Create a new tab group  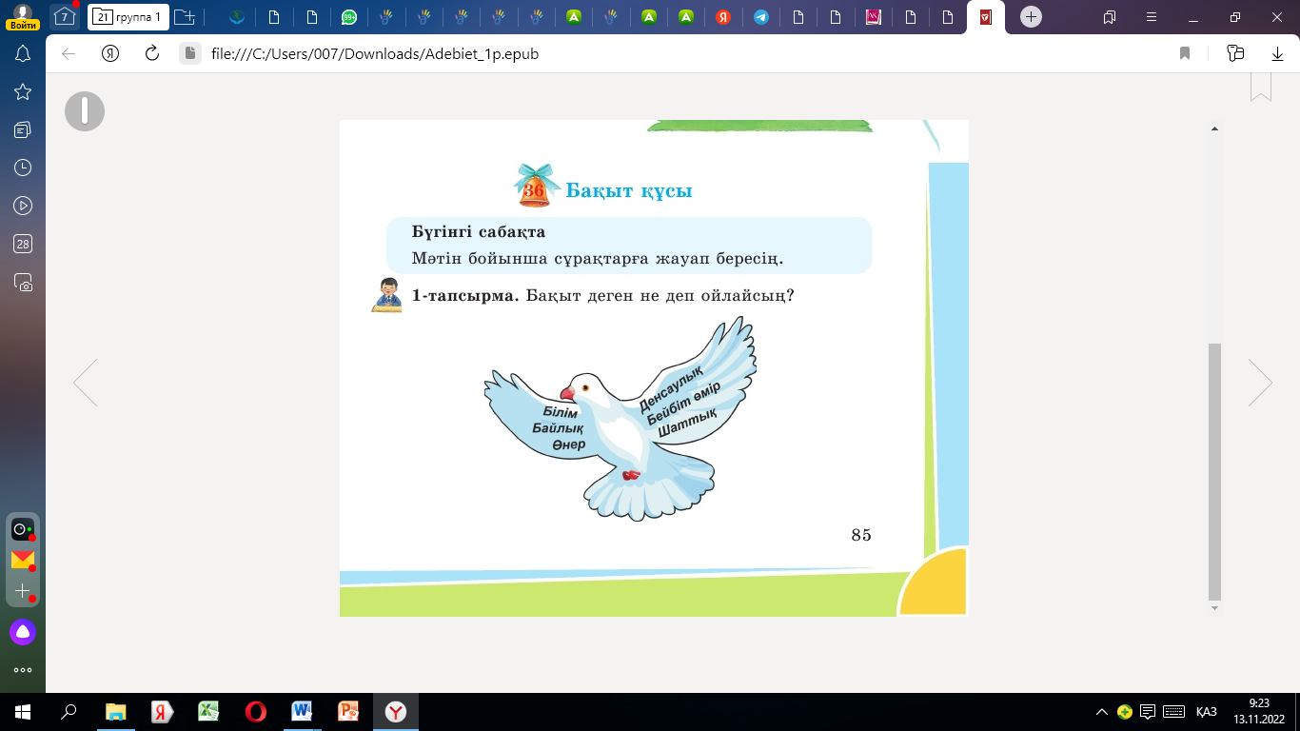[185, 17]
